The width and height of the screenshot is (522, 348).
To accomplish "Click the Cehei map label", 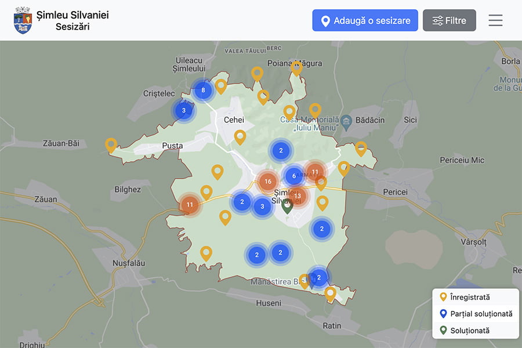I will pos(234,120).
